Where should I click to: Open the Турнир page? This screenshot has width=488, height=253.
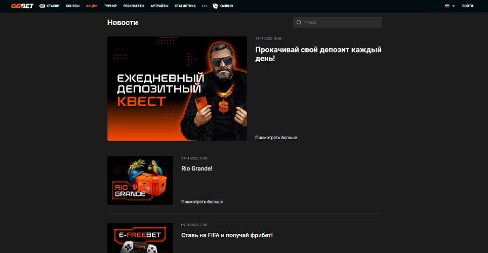110,6
